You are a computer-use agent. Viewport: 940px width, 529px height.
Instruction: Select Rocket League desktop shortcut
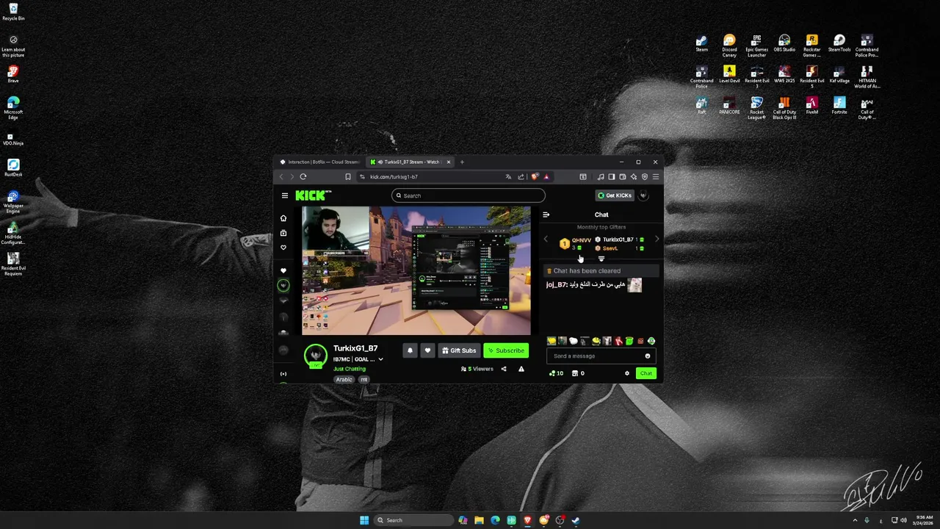click(756, 109)
